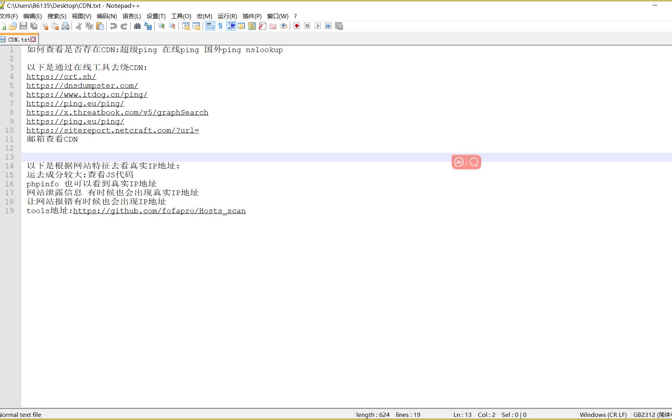Start macro recording with the red record icon

pyautogui.click(x=297, y=26)
